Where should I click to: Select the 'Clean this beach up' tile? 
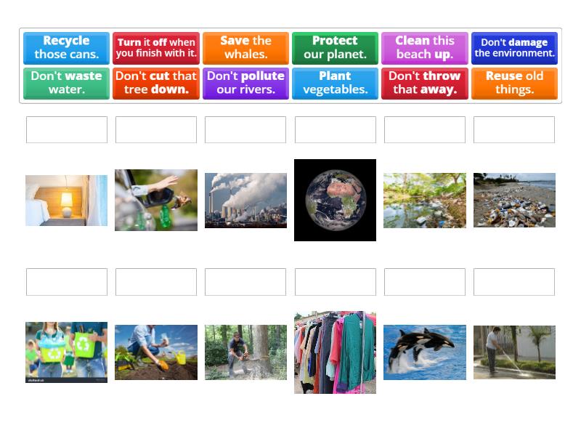[424, 47]
